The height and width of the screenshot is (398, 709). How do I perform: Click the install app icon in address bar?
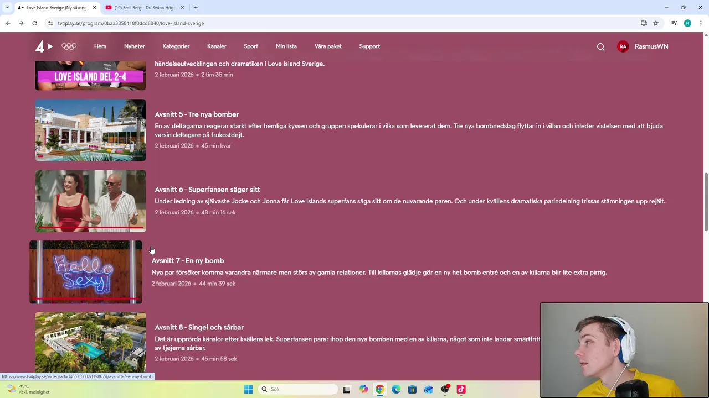tap(644, 23)
